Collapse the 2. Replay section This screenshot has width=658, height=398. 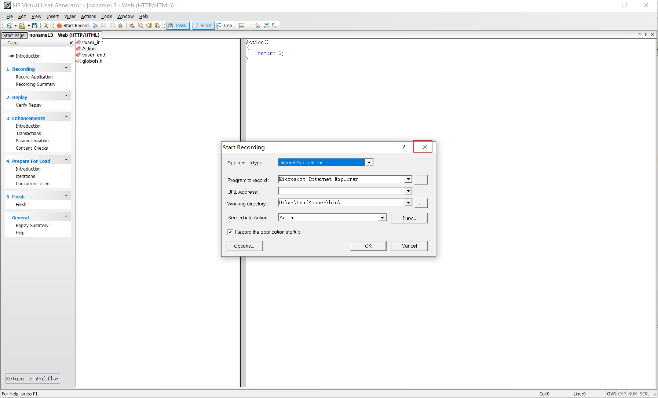pyautogui.click(x=66, y=96)
